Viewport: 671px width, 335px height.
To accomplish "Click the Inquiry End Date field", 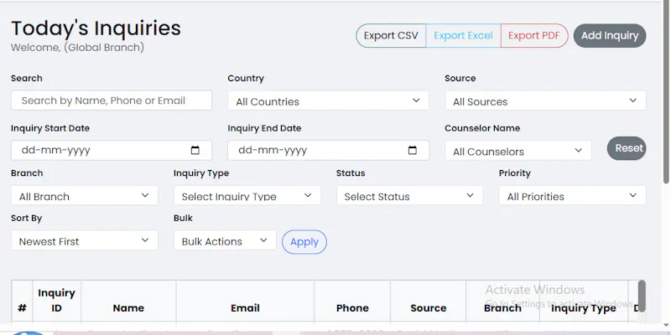I will pos(328,151).
